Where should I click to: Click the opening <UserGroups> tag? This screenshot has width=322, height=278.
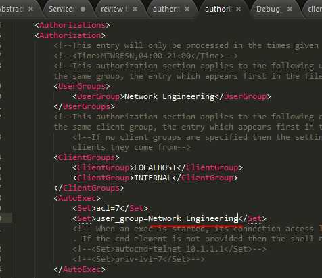tap(82, 86)
